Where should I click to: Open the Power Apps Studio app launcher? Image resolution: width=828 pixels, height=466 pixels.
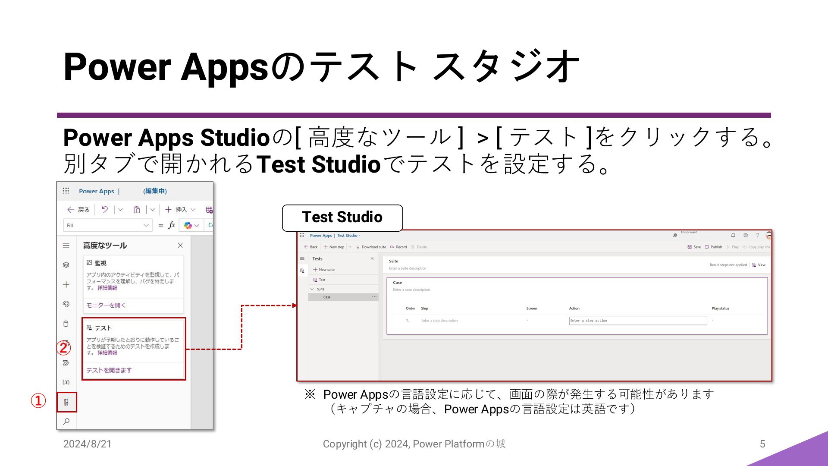[66, 191]
